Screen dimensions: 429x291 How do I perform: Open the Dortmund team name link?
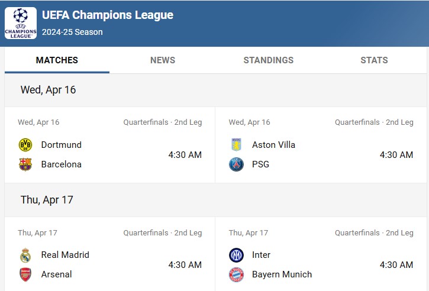coord(62,145)
